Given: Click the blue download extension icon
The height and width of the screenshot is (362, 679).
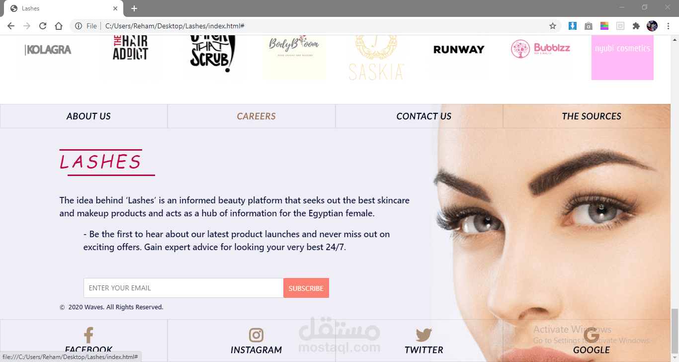Looking at the screenshot, I should point(573,26).
